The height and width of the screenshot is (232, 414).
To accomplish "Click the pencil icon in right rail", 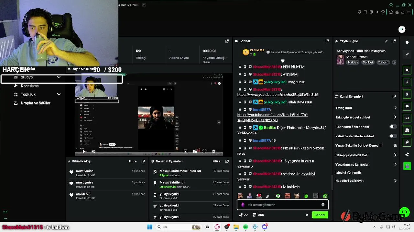I will click(x=407, y=54).
